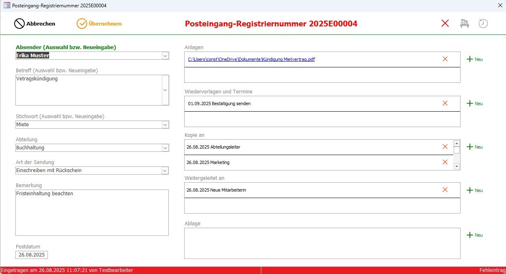The width and height of the screenshot is (506, 274).
Task: Click the Eingetragen am status bar text
Action: pos(67,270)
